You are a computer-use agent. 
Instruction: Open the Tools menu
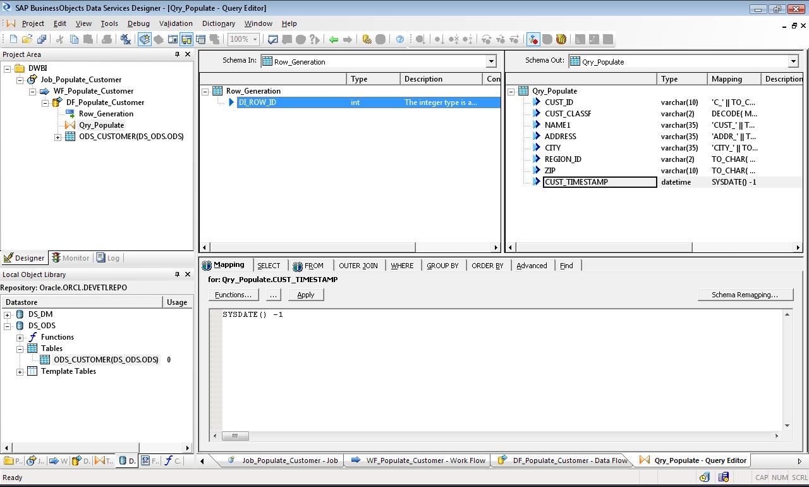click(x=109, y=23)
